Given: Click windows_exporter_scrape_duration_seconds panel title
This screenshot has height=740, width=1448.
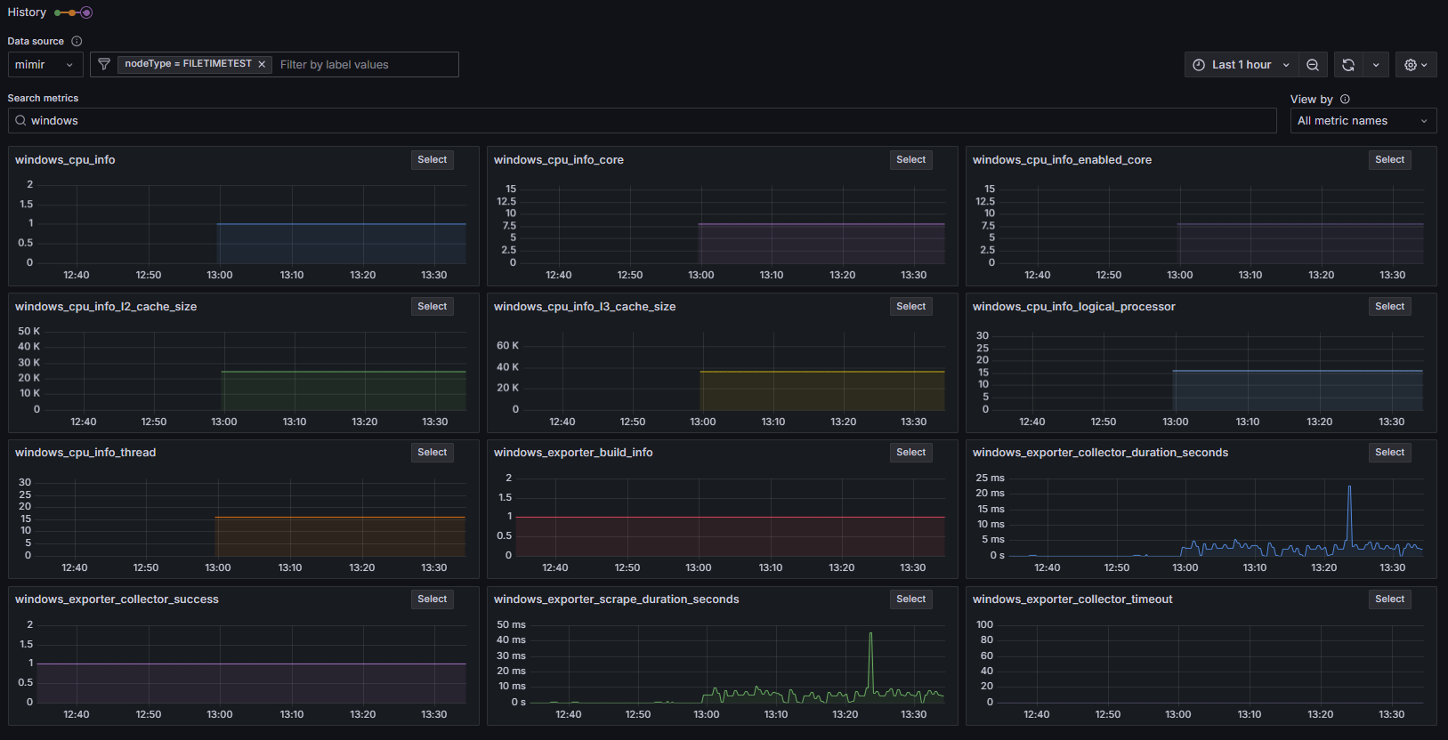Looking at the screenshot, I should click(x=617, y=599).
